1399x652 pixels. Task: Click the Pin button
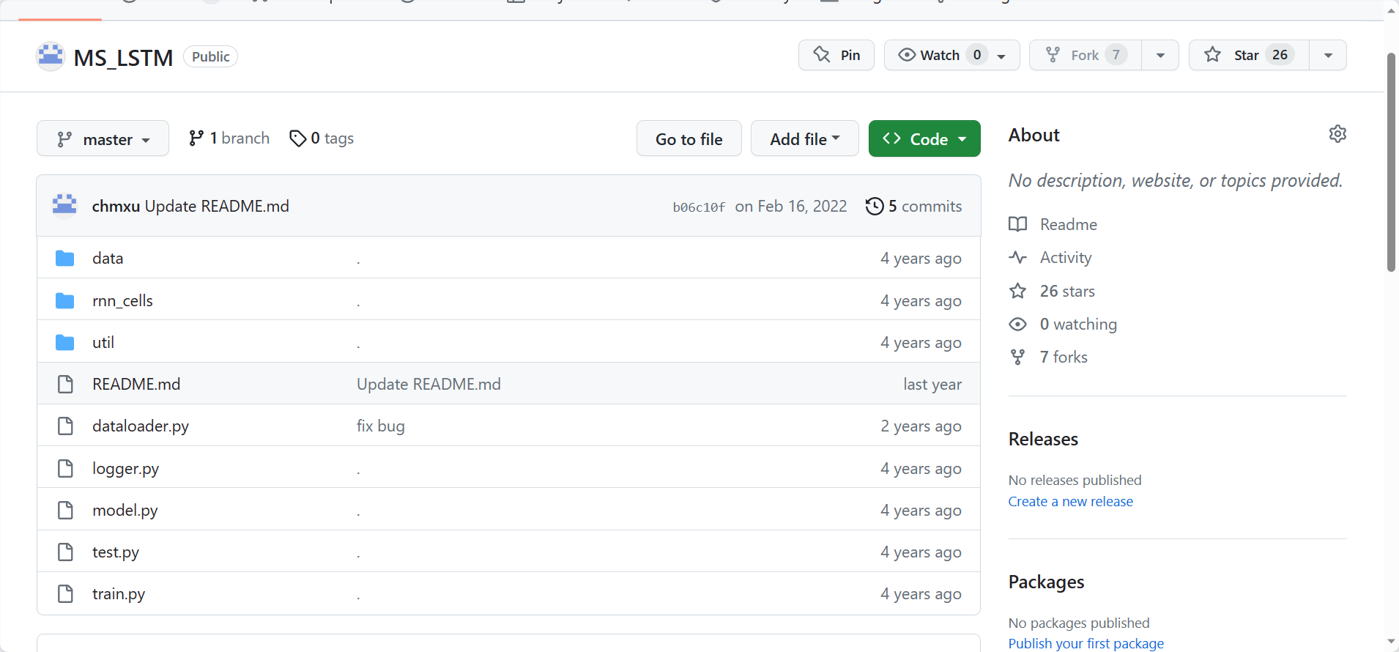[836, 55]
